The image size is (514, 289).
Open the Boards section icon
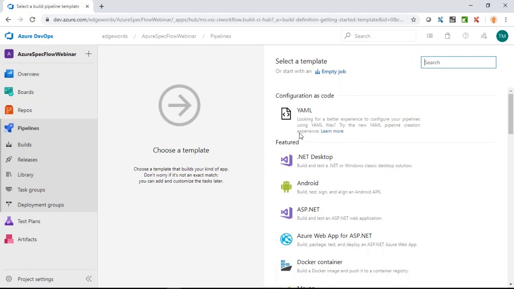coord(9,92)
